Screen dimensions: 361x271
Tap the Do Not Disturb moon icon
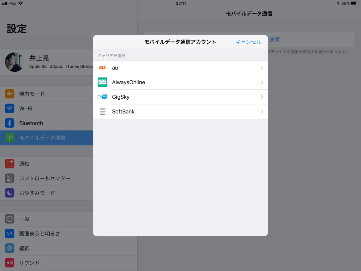coord(10,193)
